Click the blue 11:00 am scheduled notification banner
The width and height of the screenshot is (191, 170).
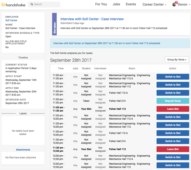[120, 43]
